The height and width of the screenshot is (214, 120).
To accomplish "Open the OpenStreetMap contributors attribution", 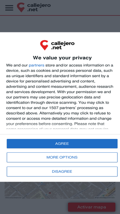I will pos(105,198).
